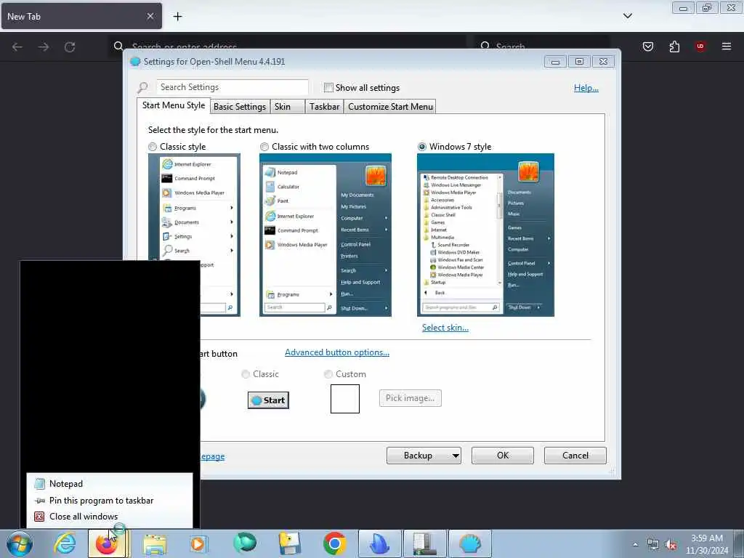Open Firefox extensions puzzle icon
This screenshot has height=558, width=744.
pyautogui.click(x=674, y=46)
